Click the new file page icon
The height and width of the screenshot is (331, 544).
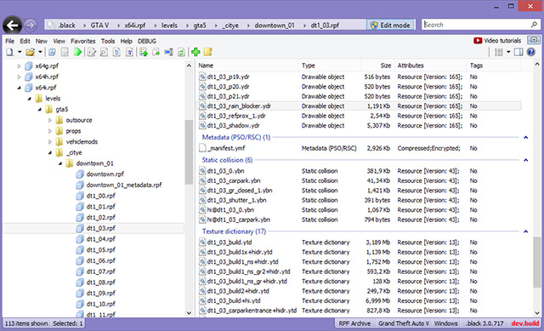[9, 52]
